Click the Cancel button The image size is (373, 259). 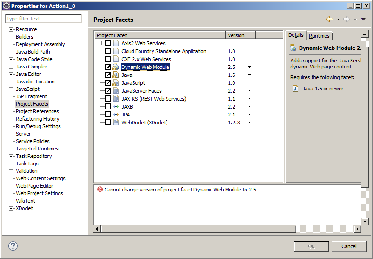coord(349,246)
